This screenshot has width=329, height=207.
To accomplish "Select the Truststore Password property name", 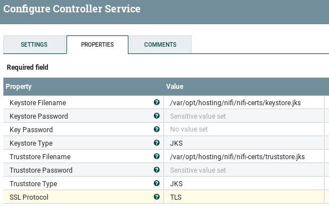I will pos(41,170).
